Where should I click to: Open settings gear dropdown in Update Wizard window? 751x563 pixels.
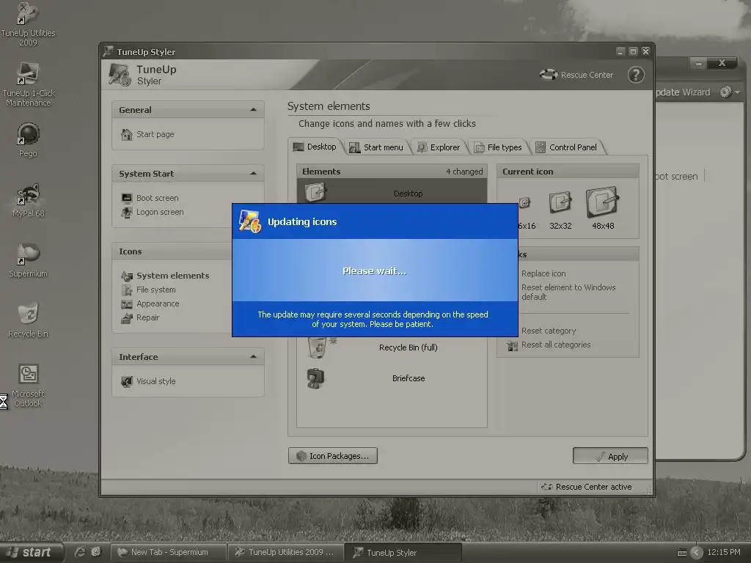[x=730, y=92]
